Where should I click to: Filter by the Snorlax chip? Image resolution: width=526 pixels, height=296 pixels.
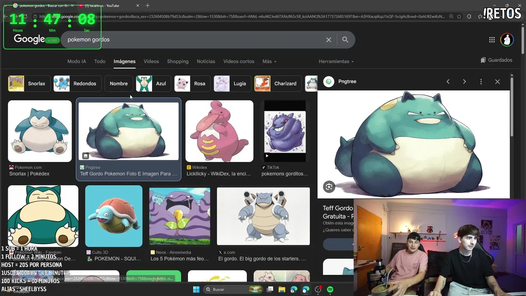29,83
